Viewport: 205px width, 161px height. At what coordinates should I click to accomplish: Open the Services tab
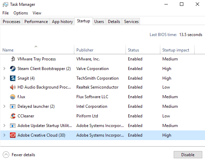[x=131, y=22]
